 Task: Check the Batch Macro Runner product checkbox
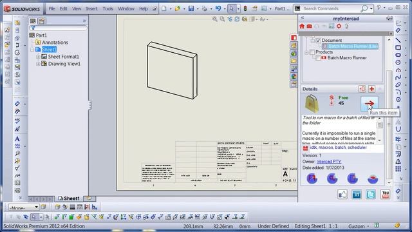coord(318,58)
